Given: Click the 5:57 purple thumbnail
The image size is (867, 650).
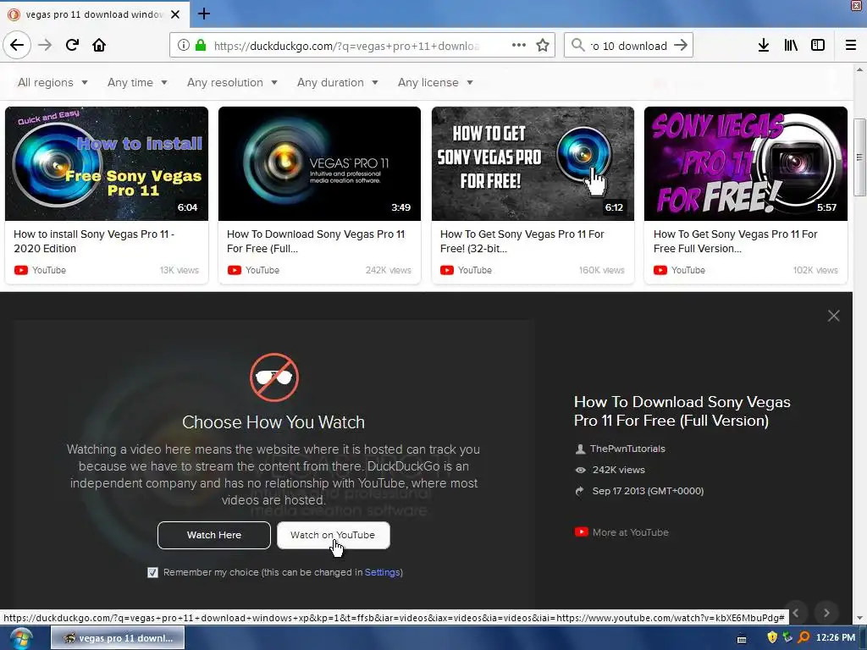Looking at the screenshot, I should click(746, 163).
